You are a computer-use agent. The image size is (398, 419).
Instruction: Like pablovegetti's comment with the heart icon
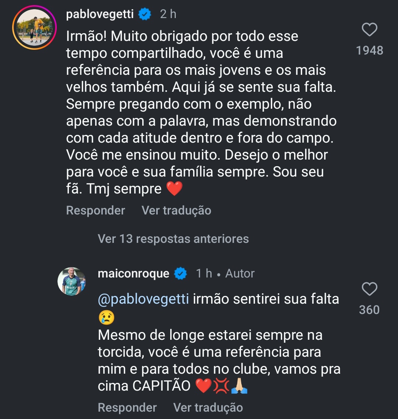coord(369,30)
